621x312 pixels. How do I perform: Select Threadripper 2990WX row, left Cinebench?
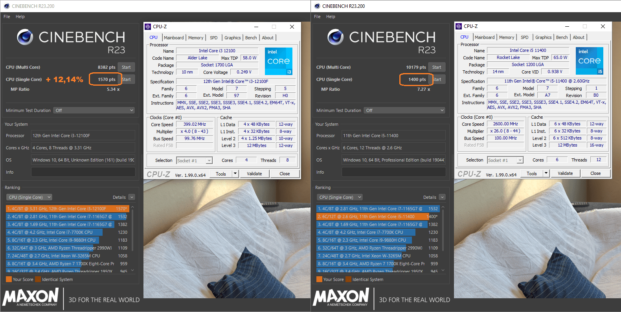tap(67, 248)
